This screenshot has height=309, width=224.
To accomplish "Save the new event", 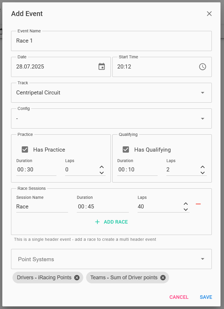I will pyautogui.click(x=206, y=297).
